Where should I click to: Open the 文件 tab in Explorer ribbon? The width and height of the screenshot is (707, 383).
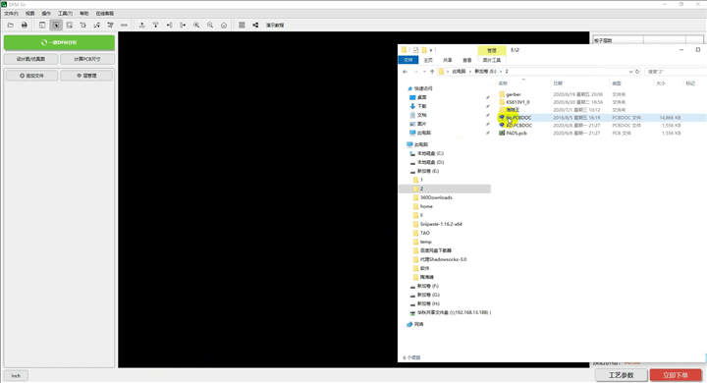click(x=408, y=60)
